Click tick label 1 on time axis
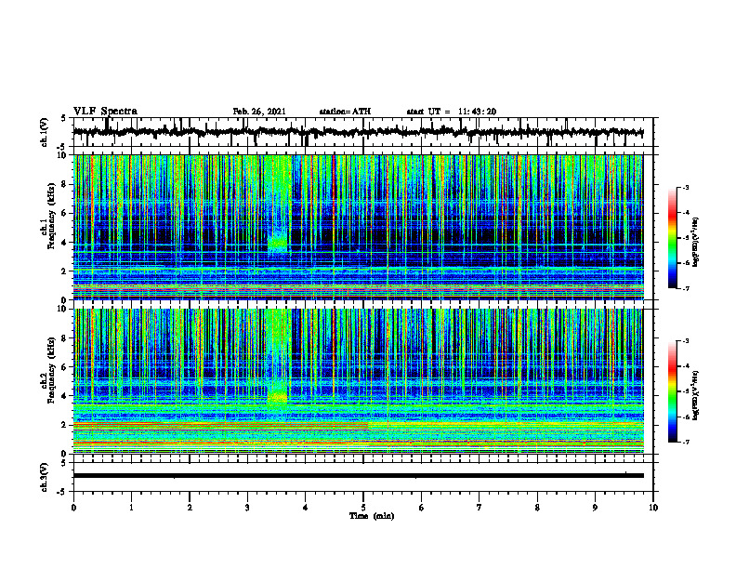736x569 pixels. point(131,508)
